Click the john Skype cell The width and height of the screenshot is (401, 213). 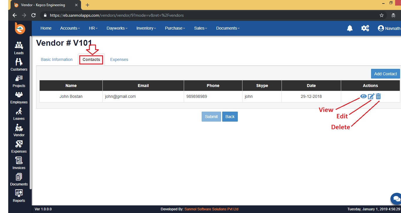(x=262, y=96)
